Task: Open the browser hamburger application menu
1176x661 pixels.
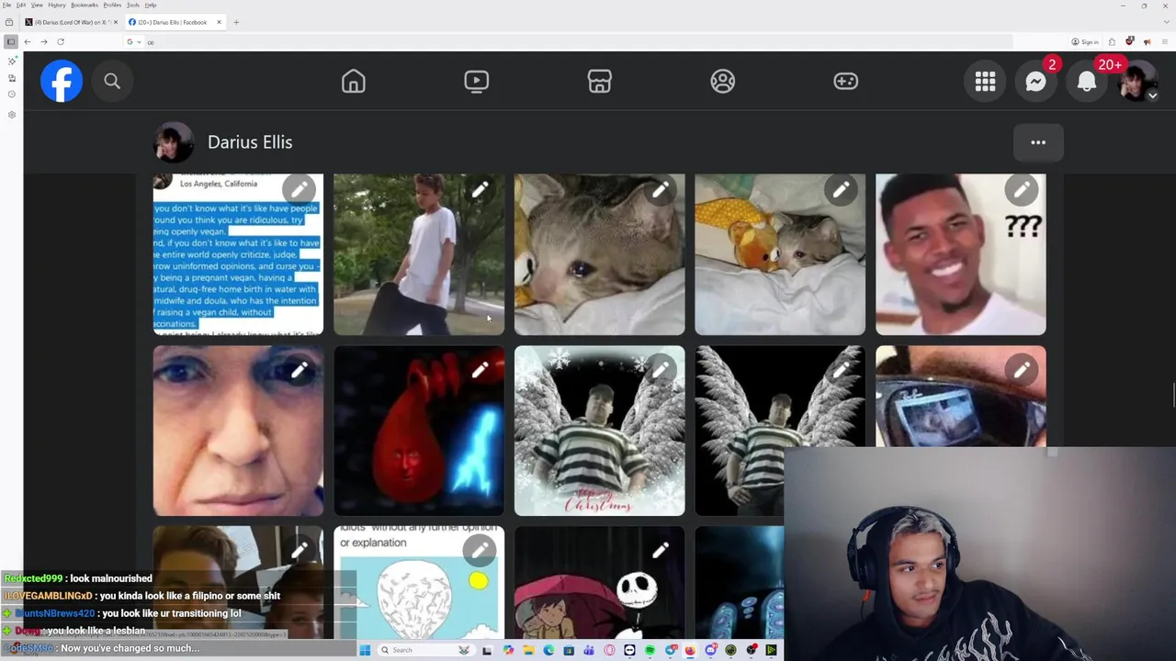Action: 1165,41
